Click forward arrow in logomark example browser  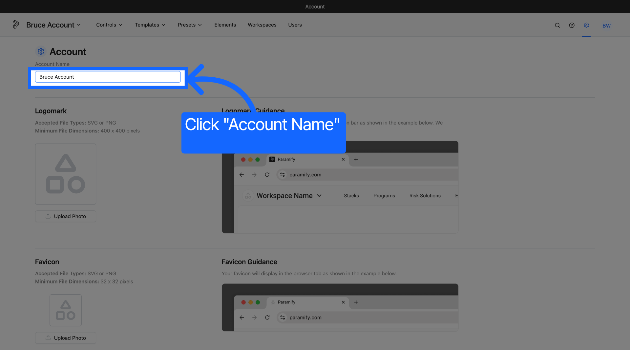254,175
